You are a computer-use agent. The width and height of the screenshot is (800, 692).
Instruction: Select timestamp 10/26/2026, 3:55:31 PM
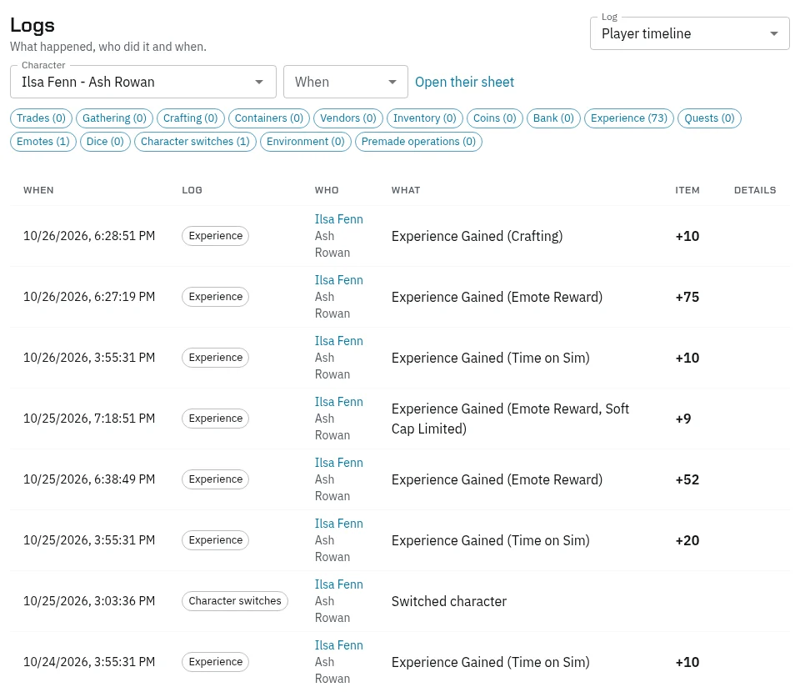[89, 358]
